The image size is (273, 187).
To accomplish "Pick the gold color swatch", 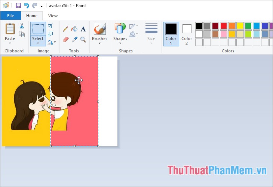I will coord(232,34).
